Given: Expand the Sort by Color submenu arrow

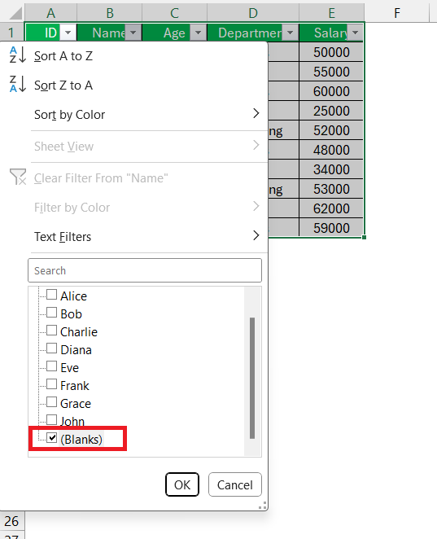Looking at the screenshot, I should pos(256,113).
